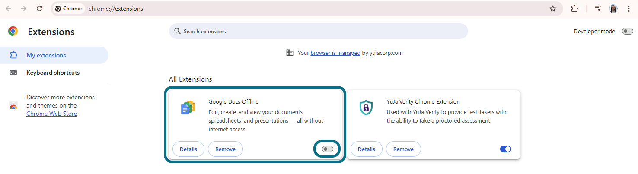Click the browser forward arrow

24,9
